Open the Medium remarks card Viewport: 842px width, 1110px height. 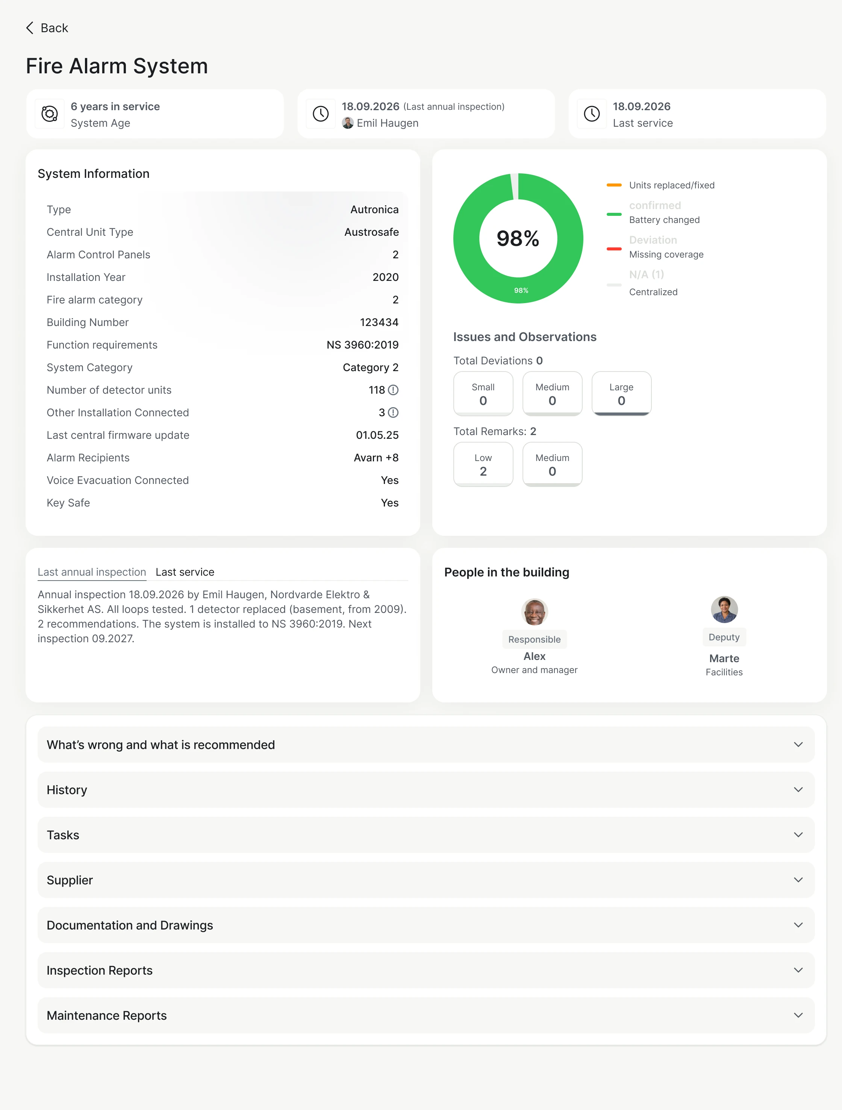tap(552, 465)
